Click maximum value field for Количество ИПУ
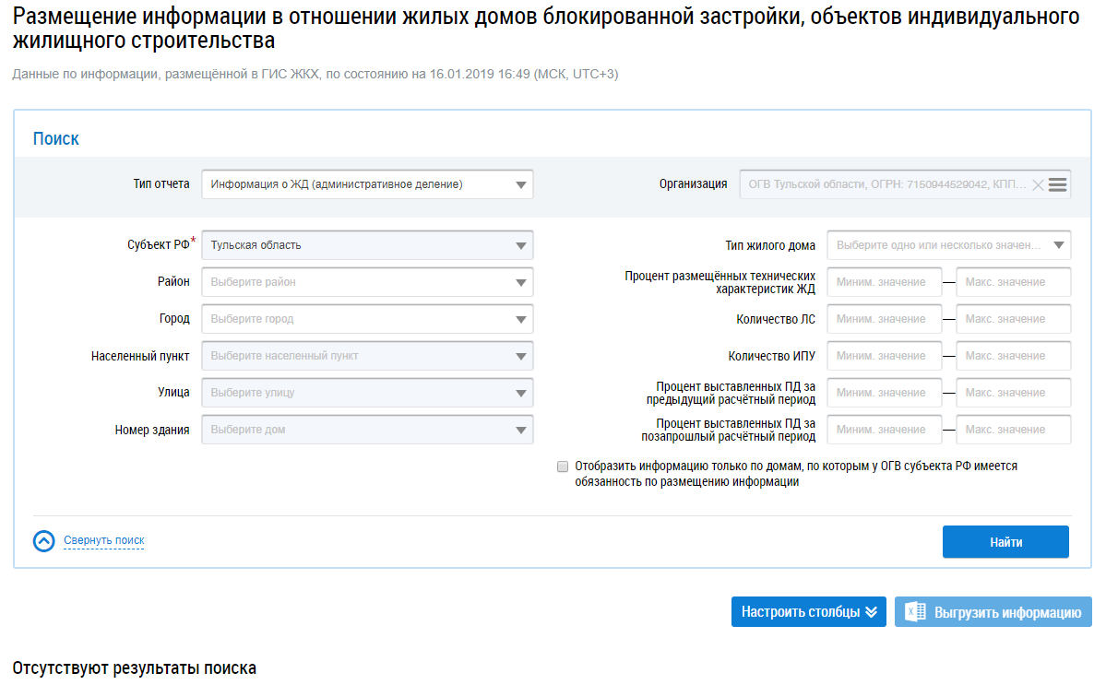Screen dimensions: 1106x685 click(x=1013, y=356)
